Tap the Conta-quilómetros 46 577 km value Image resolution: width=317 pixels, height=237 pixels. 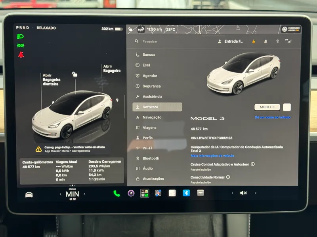pyautogui.click(x=31, y=167)
